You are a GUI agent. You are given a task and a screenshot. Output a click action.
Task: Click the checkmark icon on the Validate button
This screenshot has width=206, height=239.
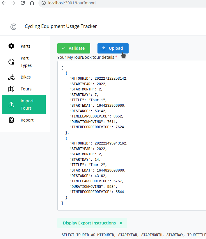pyautogui.click(x=64, y=48)
